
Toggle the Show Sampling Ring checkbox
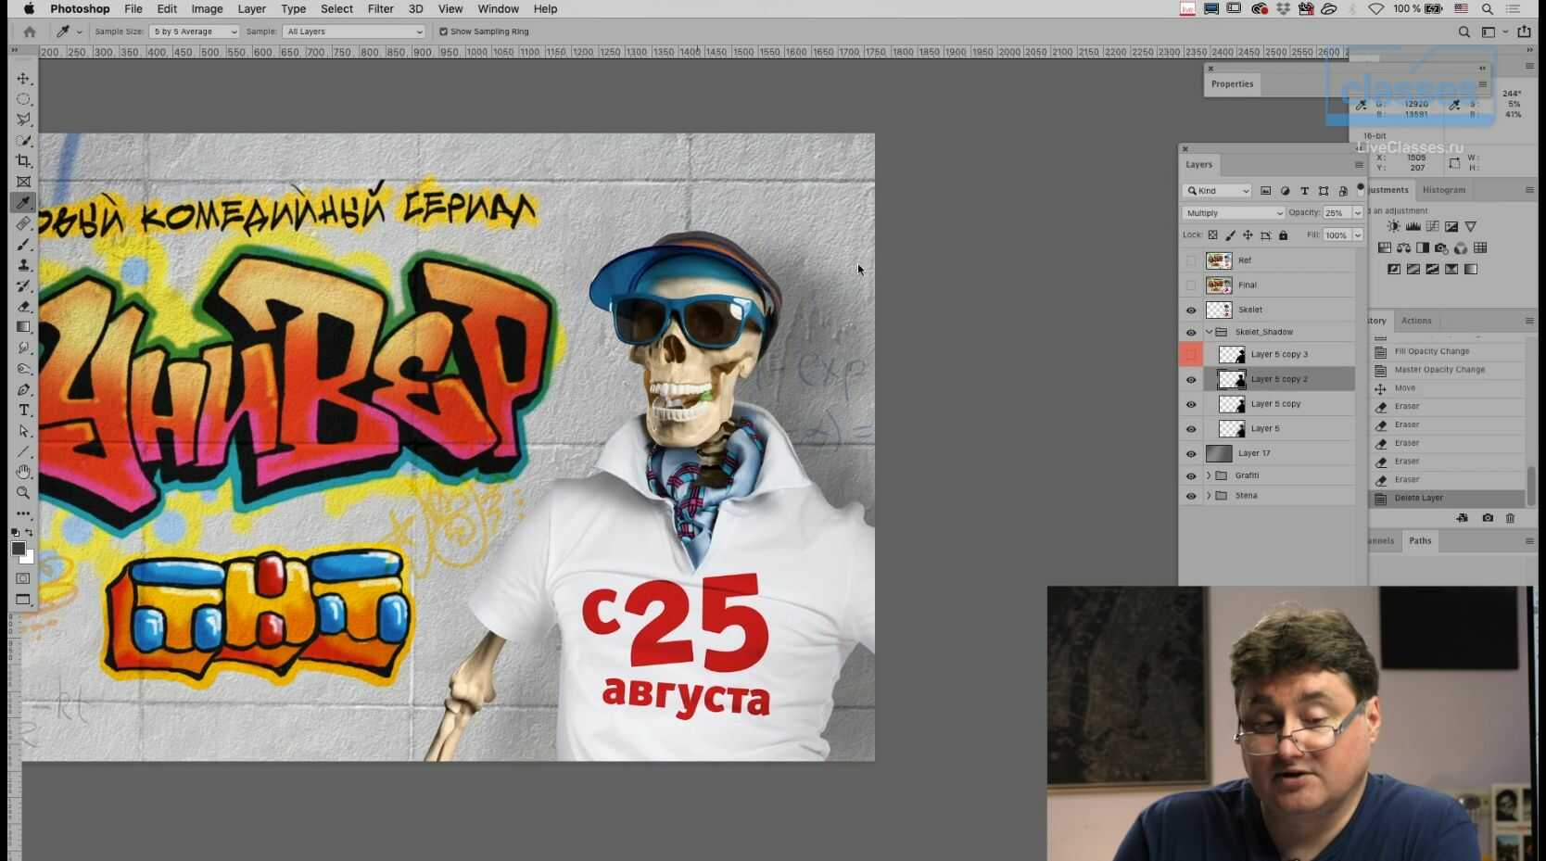tap(443, 32)
